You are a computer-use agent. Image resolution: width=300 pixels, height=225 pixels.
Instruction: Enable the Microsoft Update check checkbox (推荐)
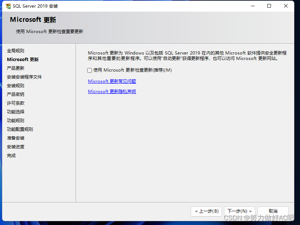point(89,70)
